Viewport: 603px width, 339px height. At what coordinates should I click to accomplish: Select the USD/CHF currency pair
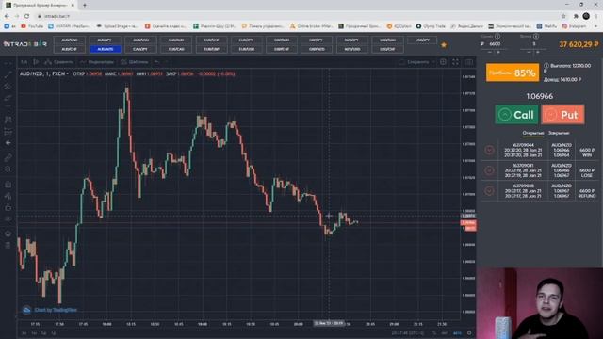(x=387, y=49)
